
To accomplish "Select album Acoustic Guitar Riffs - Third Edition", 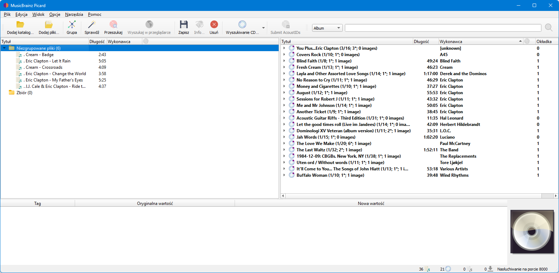I will (350, 118).
